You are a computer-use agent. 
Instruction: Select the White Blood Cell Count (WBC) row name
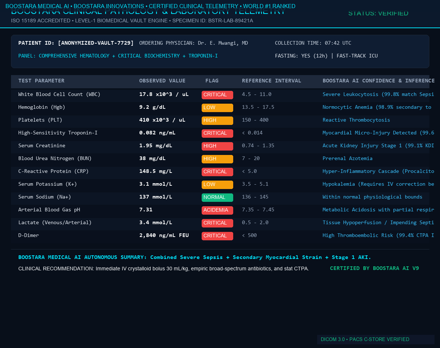tap(59, 94)
